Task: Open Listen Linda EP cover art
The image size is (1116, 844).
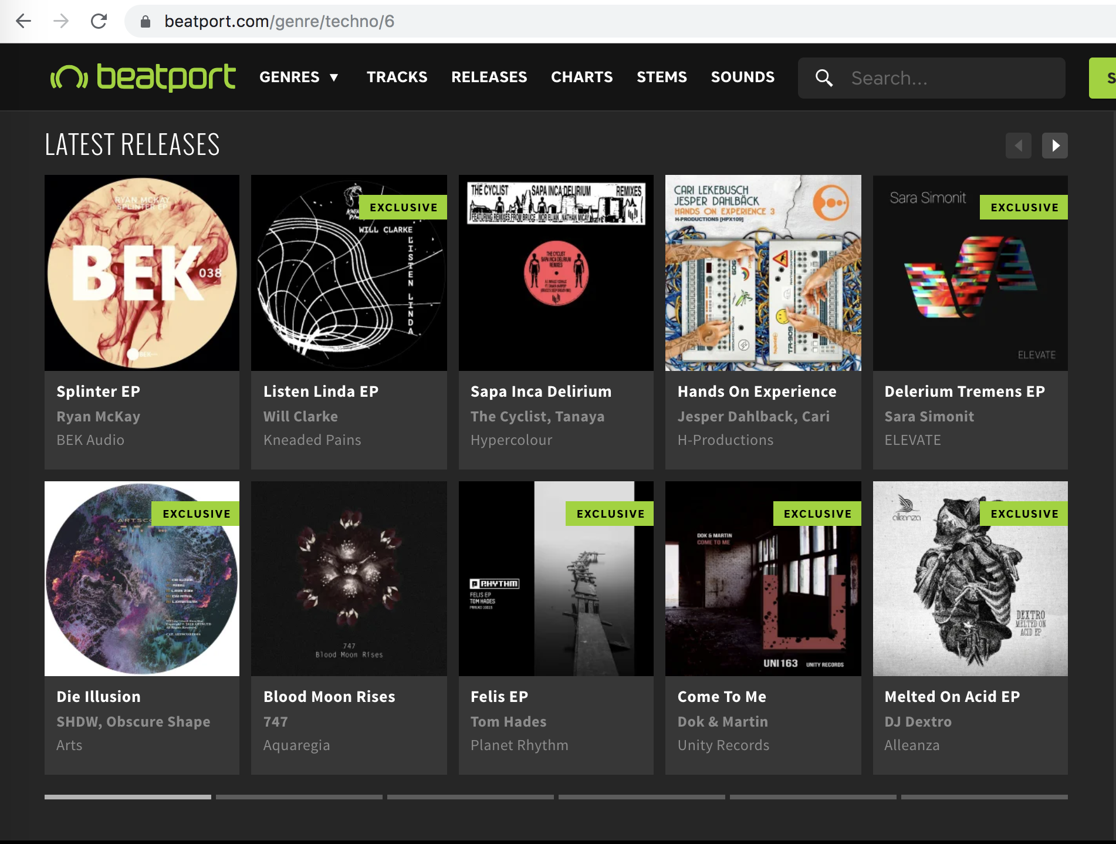Action: point(349,273)
